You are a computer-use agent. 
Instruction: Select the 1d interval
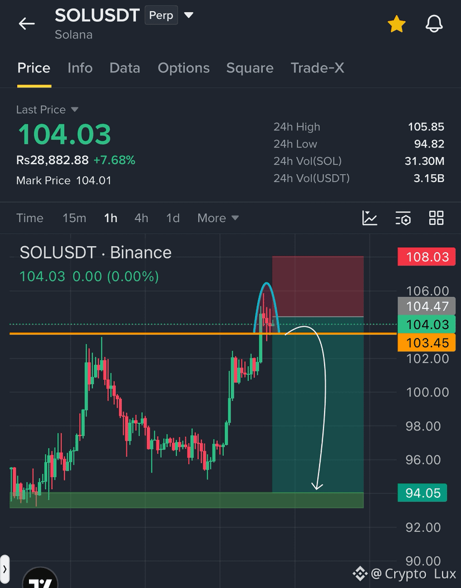pyautogui.click(x=173, y=218)
